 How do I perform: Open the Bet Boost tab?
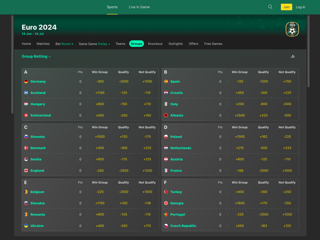(64, 44)
